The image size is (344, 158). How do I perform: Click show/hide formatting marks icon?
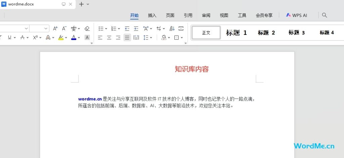coord(181,29)
